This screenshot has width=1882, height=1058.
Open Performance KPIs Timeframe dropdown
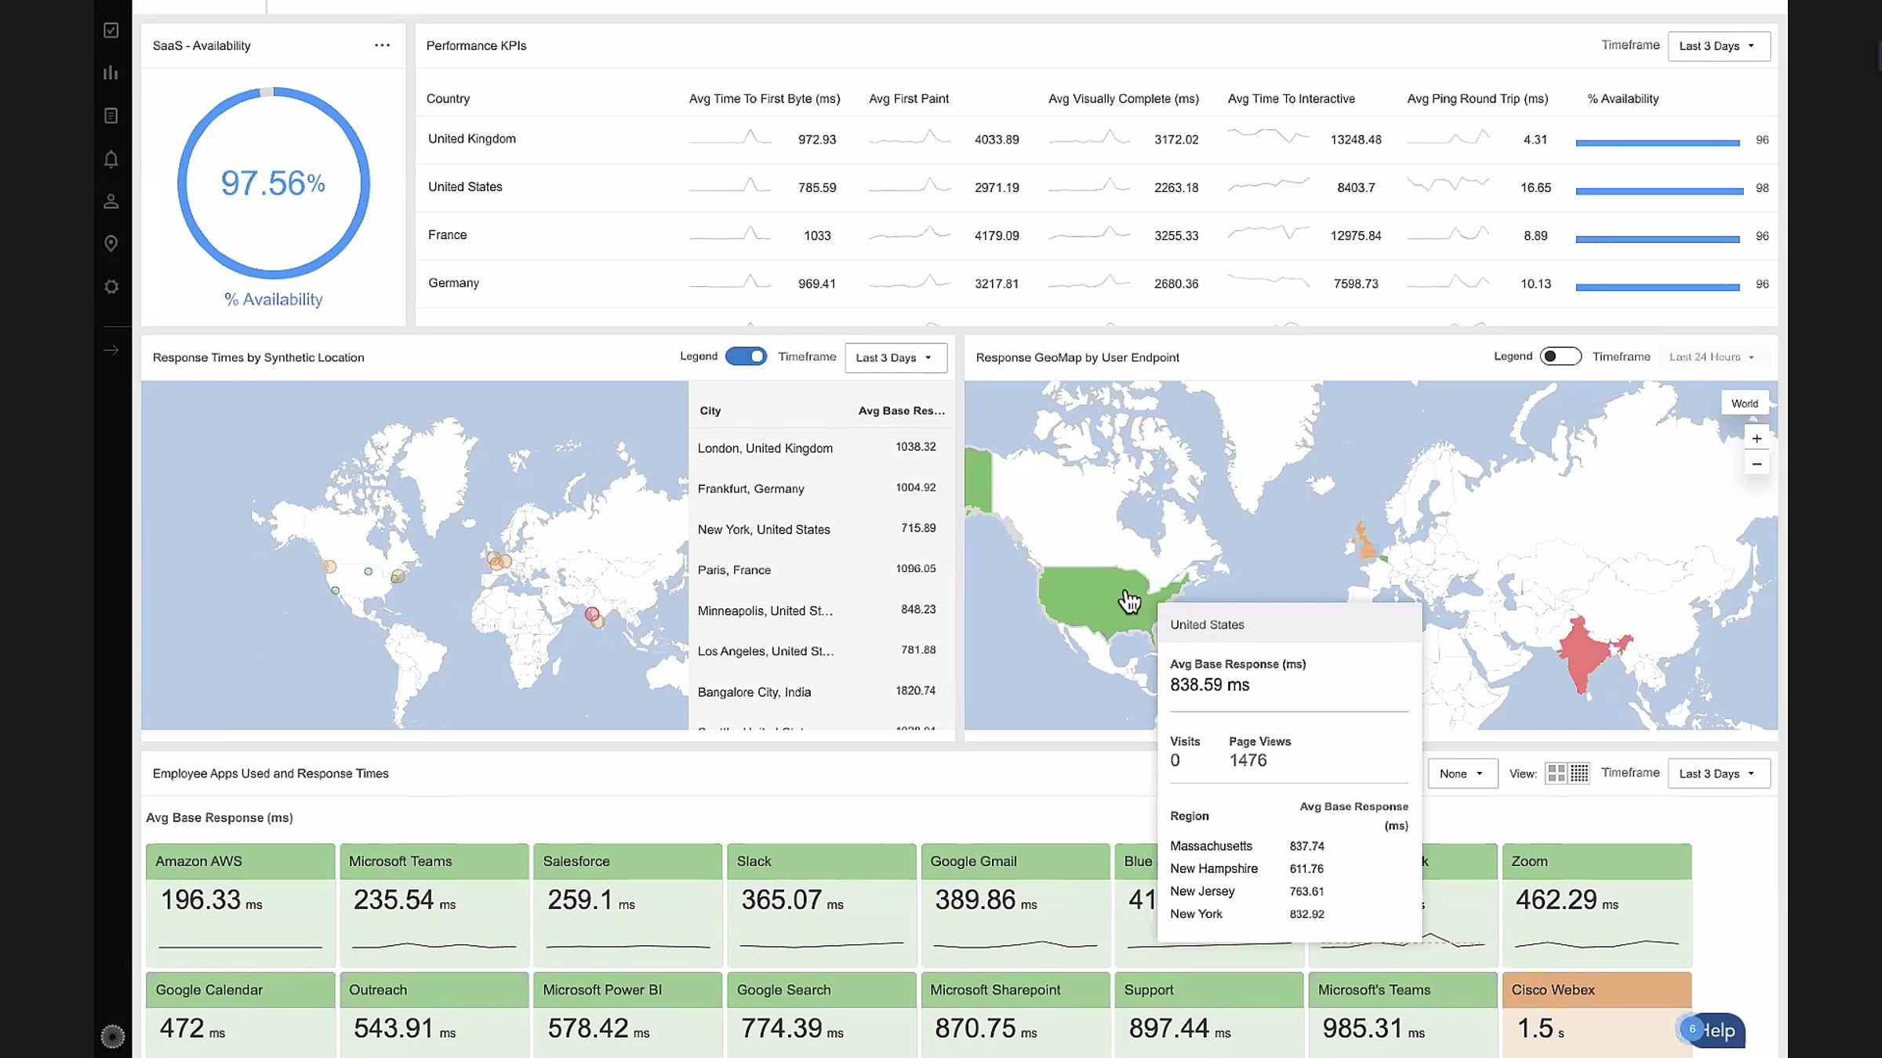pos(1719,46)
